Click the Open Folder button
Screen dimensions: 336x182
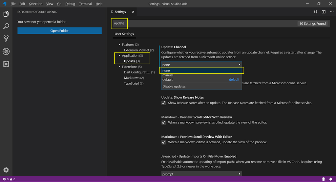pos(59,30)
